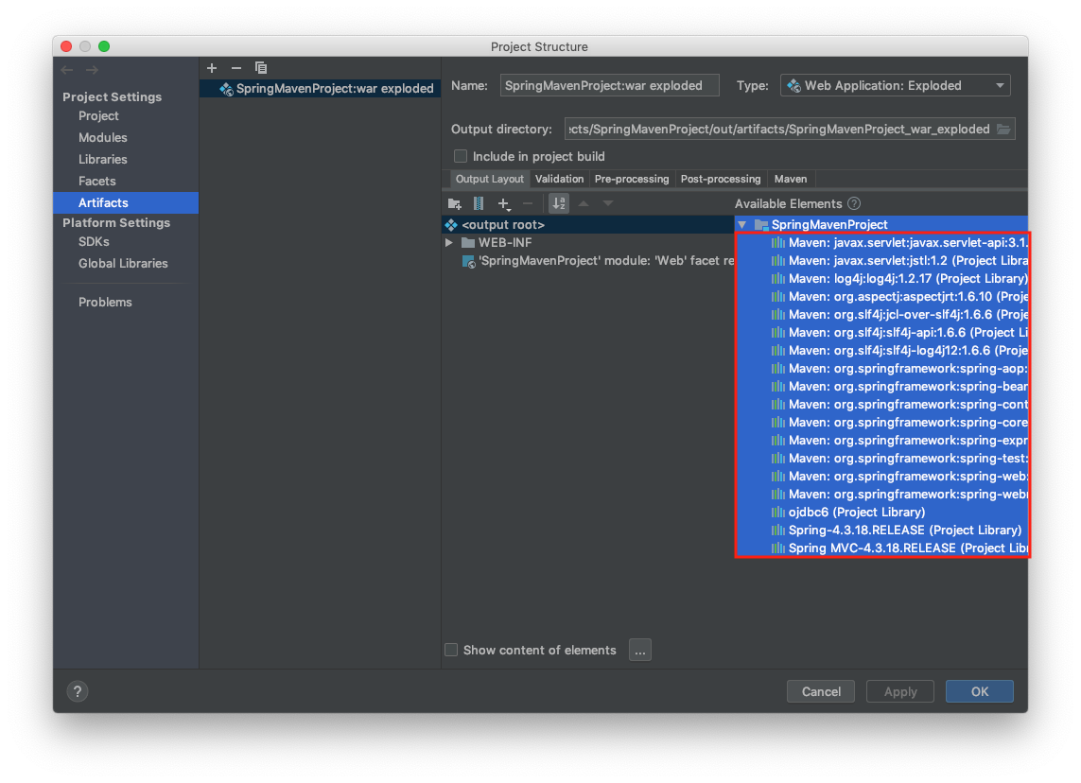Screen dimensions: 1081x783
Task: Select Maven: org.slf4j:slf4j-log4j12:1.6.6 row
Action: point(882,350)
